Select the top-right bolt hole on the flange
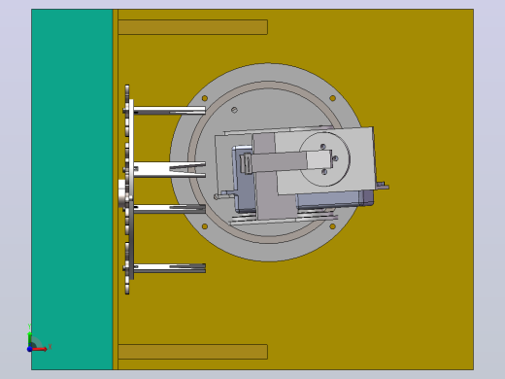The height and width of the screenshot is (379, 505). 332,98
